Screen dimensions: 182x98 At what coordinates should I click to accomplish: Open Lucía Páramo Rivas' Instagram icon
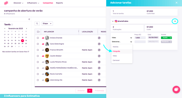click(99, 62)
